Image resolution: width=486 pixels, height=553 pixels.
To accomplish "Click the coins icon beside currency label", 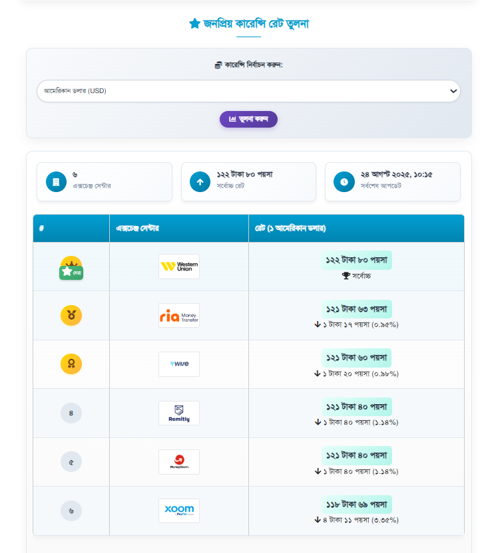I will [x=218, y=65].
